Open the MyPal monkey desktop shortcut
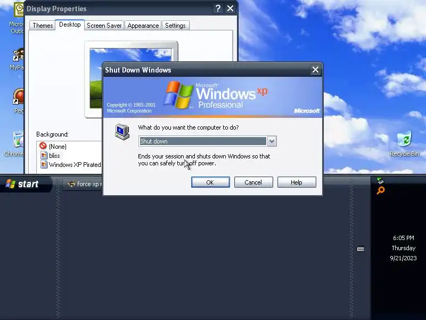Image resolution: width=426 pixels, height=320 pixels. 18,60
